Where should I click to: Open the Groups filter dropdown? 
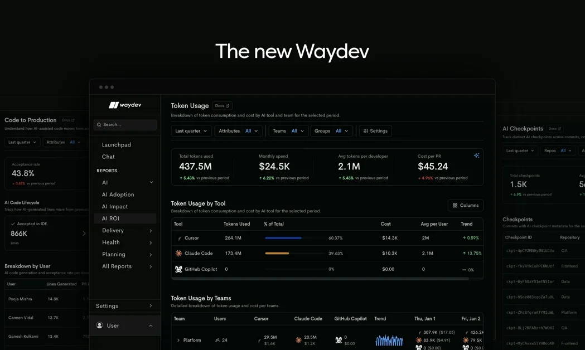[x=331, y=131]
